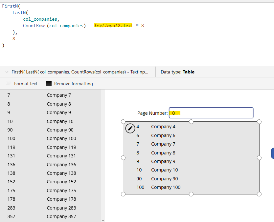Click the gallery's top-right resize handle
Image resolution: width=274 pixels, height=222 pixels.
[259, 122]
